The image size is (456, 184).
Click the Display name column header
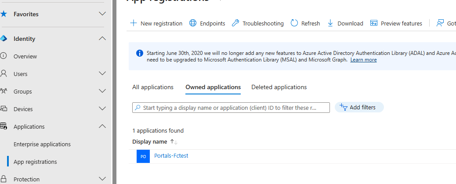[149, 141]
